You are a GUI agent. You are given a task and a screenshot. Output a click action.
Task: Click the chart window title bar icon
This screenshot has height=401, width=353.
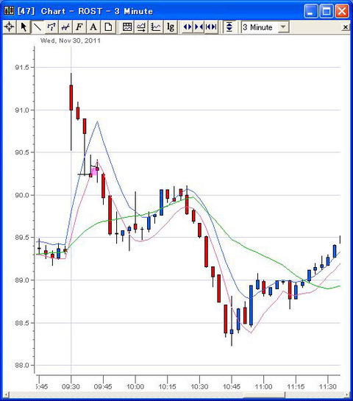tap(9, 11)
